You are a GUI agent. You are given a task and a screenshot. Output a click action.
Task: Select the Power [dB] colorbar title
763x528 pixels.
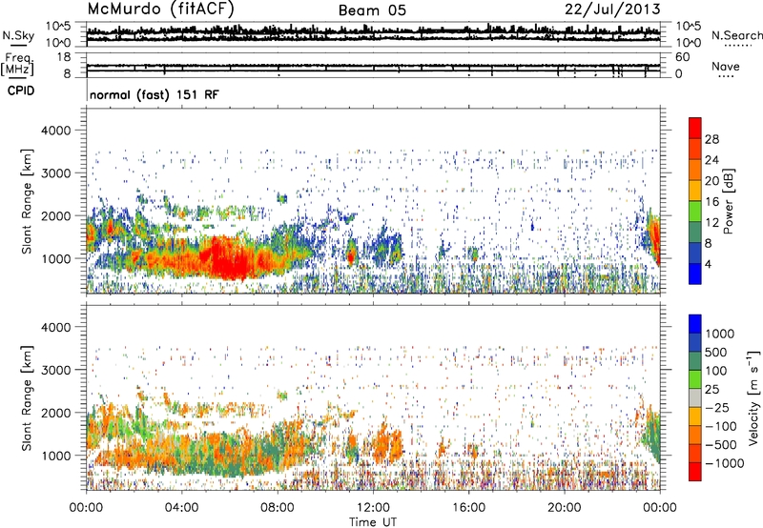point(728,201)
